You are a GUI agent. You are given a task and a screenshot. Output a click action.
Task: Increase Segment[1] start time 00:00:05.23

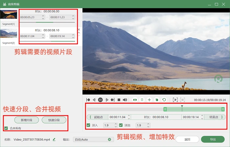point(43,16)
